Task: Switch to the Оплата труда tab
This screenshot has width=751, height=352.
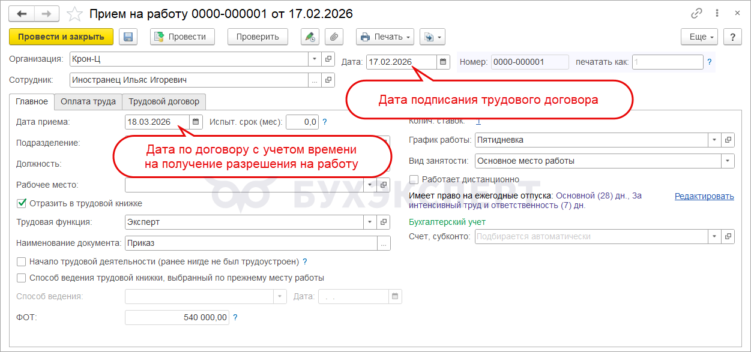Action: (x=88, y=101)
